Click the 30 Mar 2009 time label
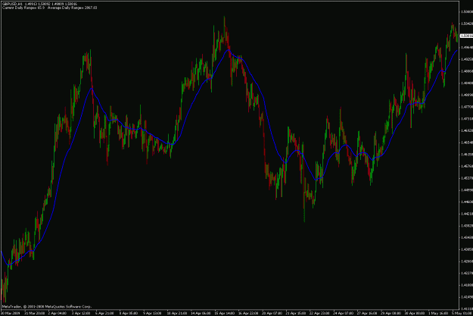473x316 pixels. click(x=11, y=313)
